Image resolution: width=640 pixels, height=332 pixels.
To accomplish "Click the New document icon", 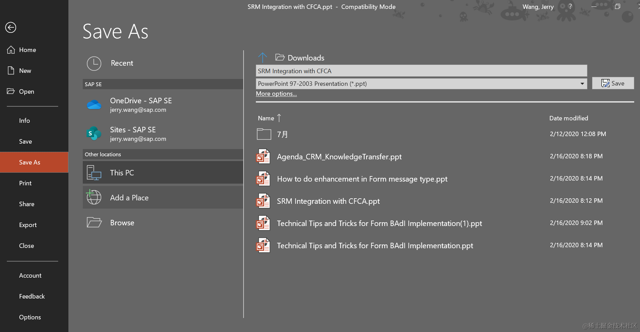I will [11, 70].
